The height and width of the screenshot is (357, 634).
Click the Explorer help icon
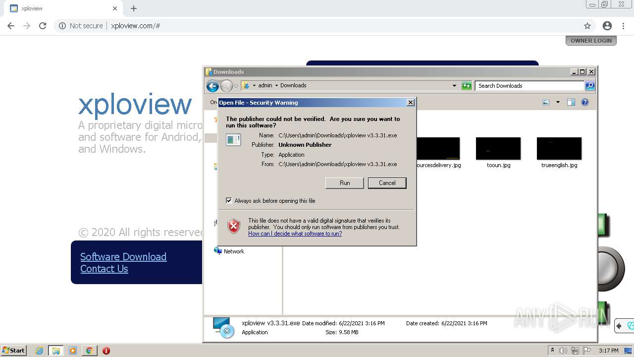click(x=585, y=102)
